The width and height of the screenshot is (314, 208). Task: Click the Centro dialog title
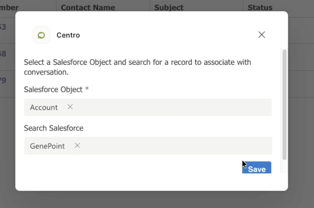click(68, 35)
